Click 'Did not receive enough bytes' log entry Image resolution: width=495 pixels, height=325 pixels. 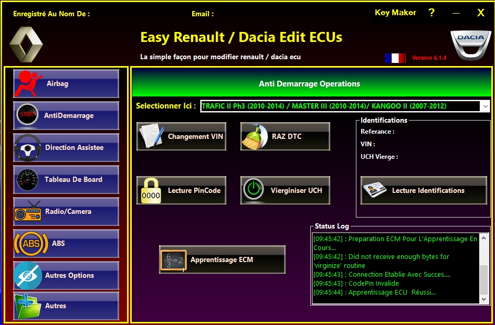coord(381,261)
